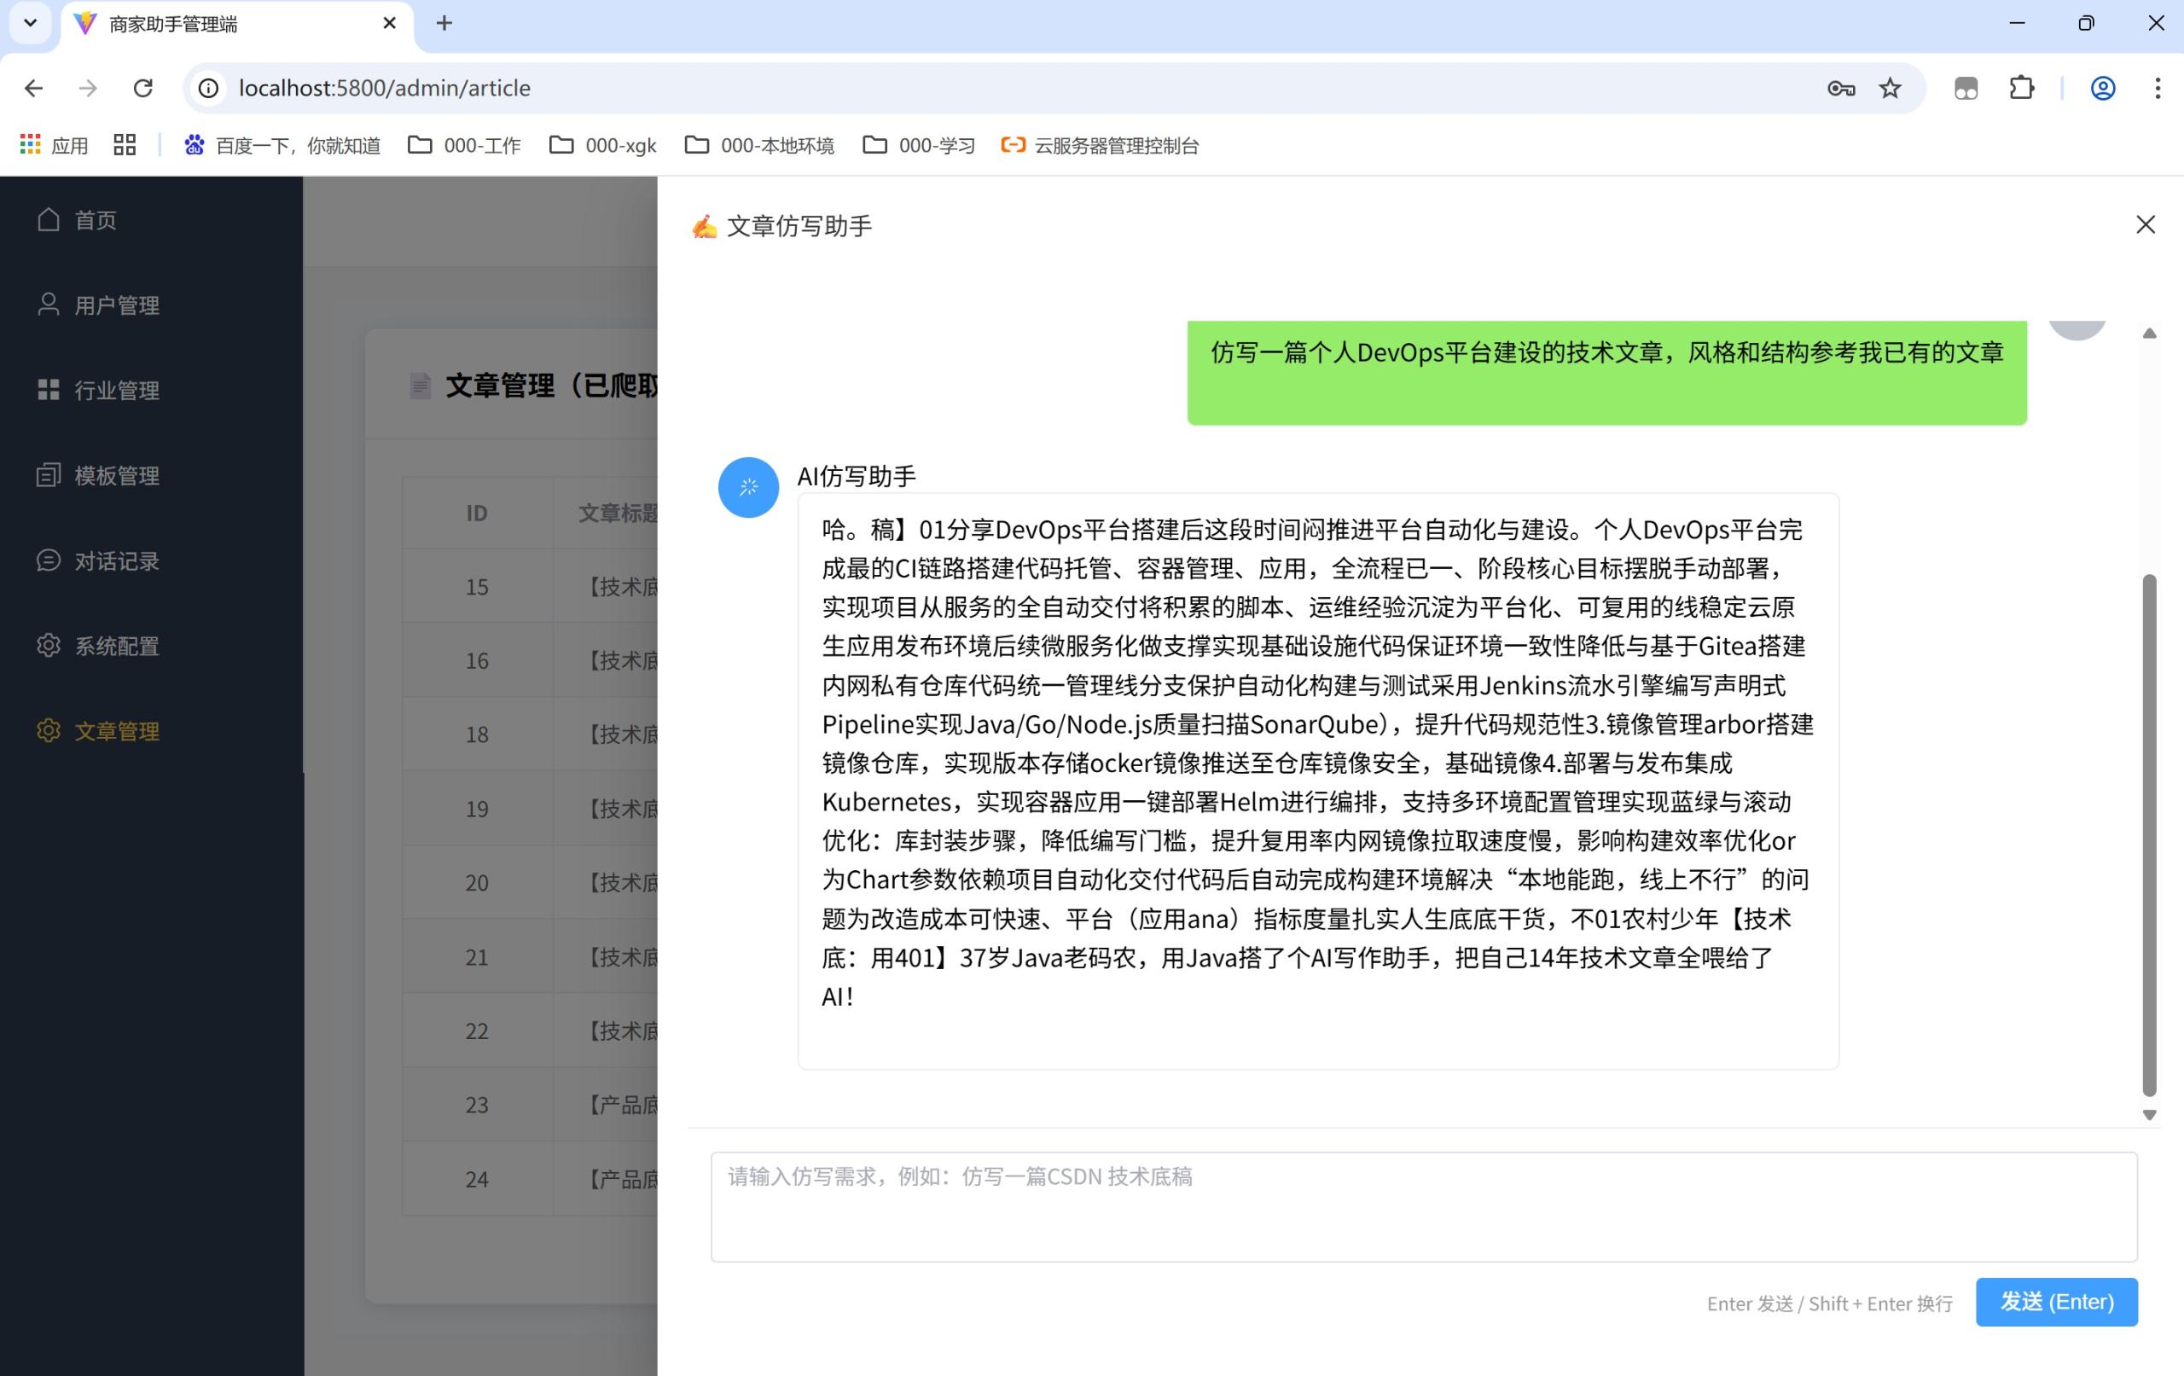Click the AI仿写助手 avatar icon
The width and height of the screenshot is (2184, 1376).
(747, 487)
